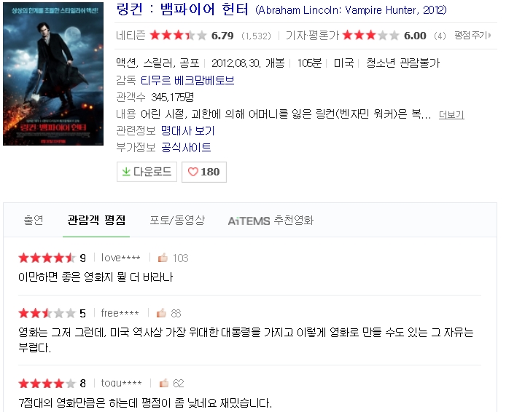Image resolution: width=525 pixels, height=412 pixels.
Task: Click the heart icon next to 180
Action: pyautogui.click(x=192, y=172)
